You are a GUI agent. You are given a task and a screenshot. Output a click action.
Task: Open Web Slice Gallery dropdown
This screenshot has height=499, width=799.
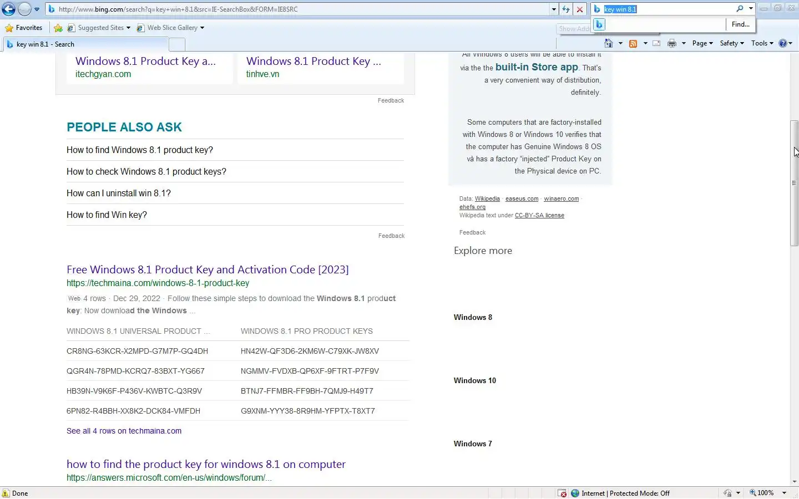tap(170, 28)
